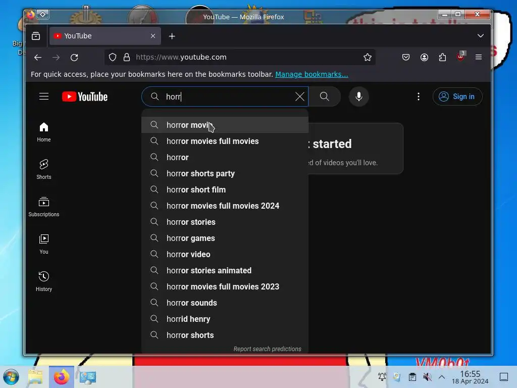
Task: Open clipboard icon in system tray
Action: click(x=412, y=377)
